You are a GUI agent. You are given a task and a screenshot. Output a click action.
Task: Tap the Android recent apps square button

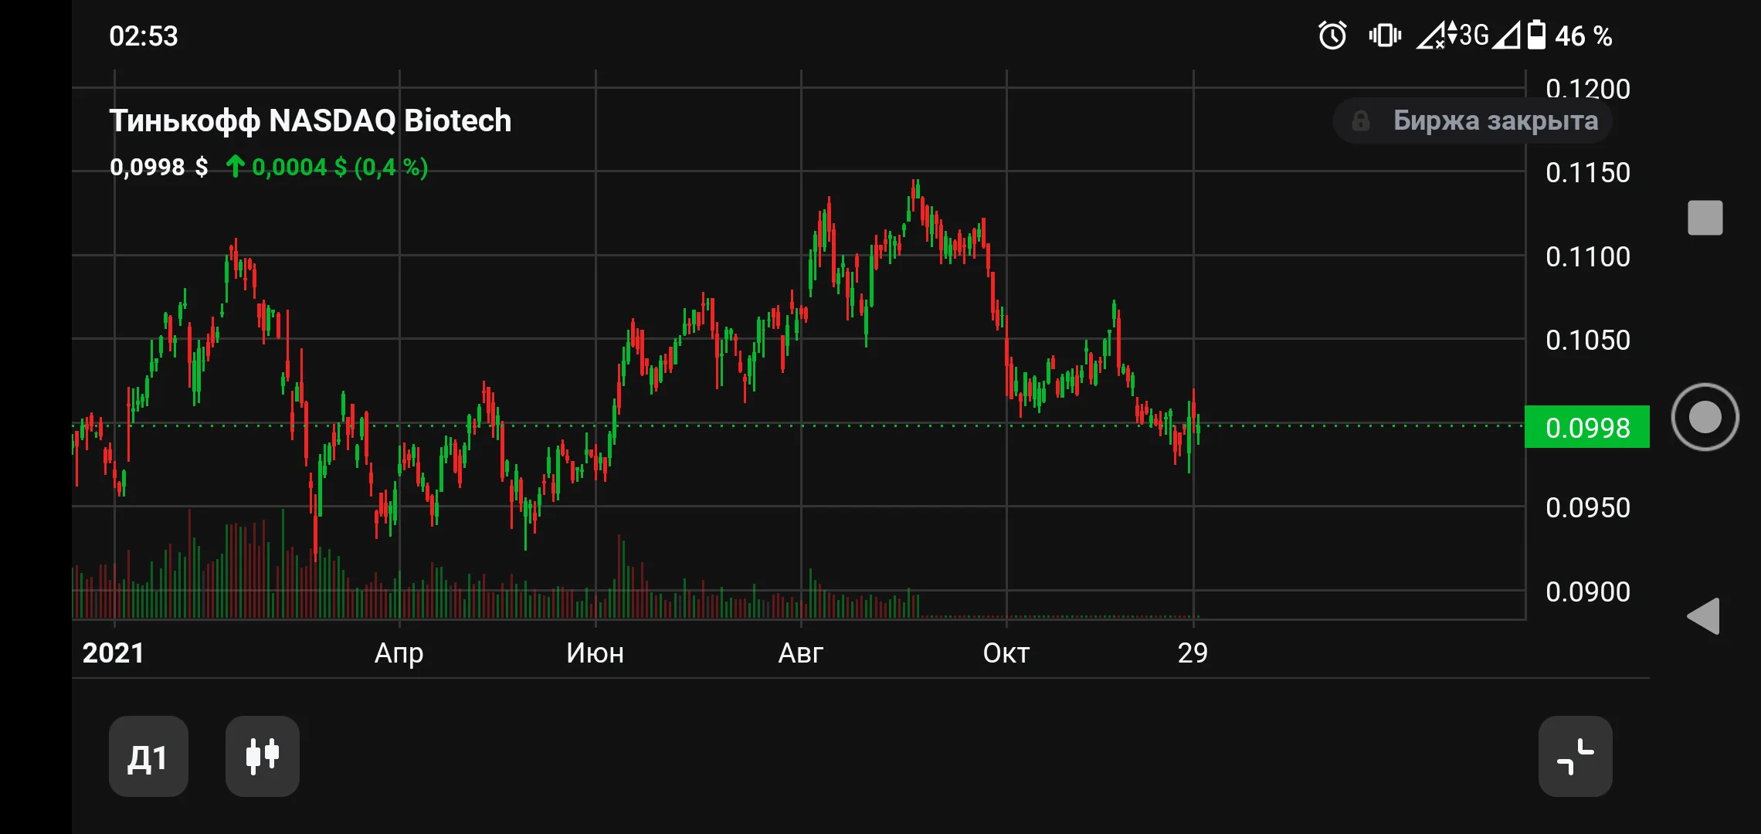pos(1705,218)
